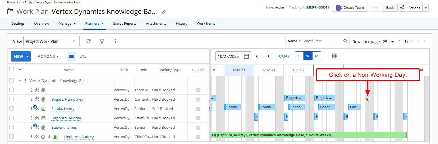Screen dimensions: 438x144
Task: Click the refresh icon beside the View dropdown
Action: (x=89, y=41)
